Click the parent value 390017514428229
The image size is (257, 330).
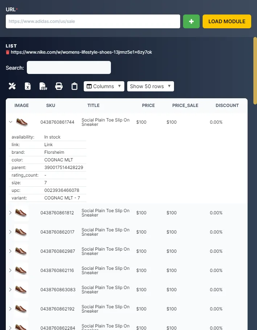(64, 167)
